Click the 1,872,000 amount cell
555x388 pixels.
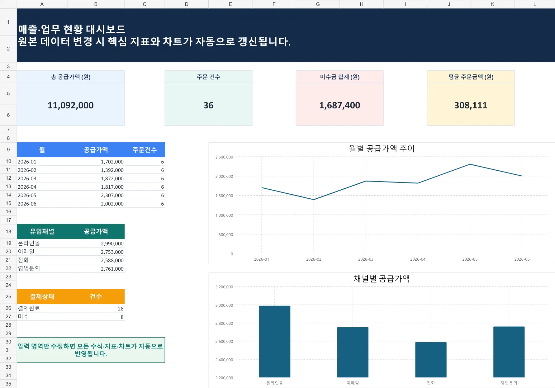pos(96,178)
